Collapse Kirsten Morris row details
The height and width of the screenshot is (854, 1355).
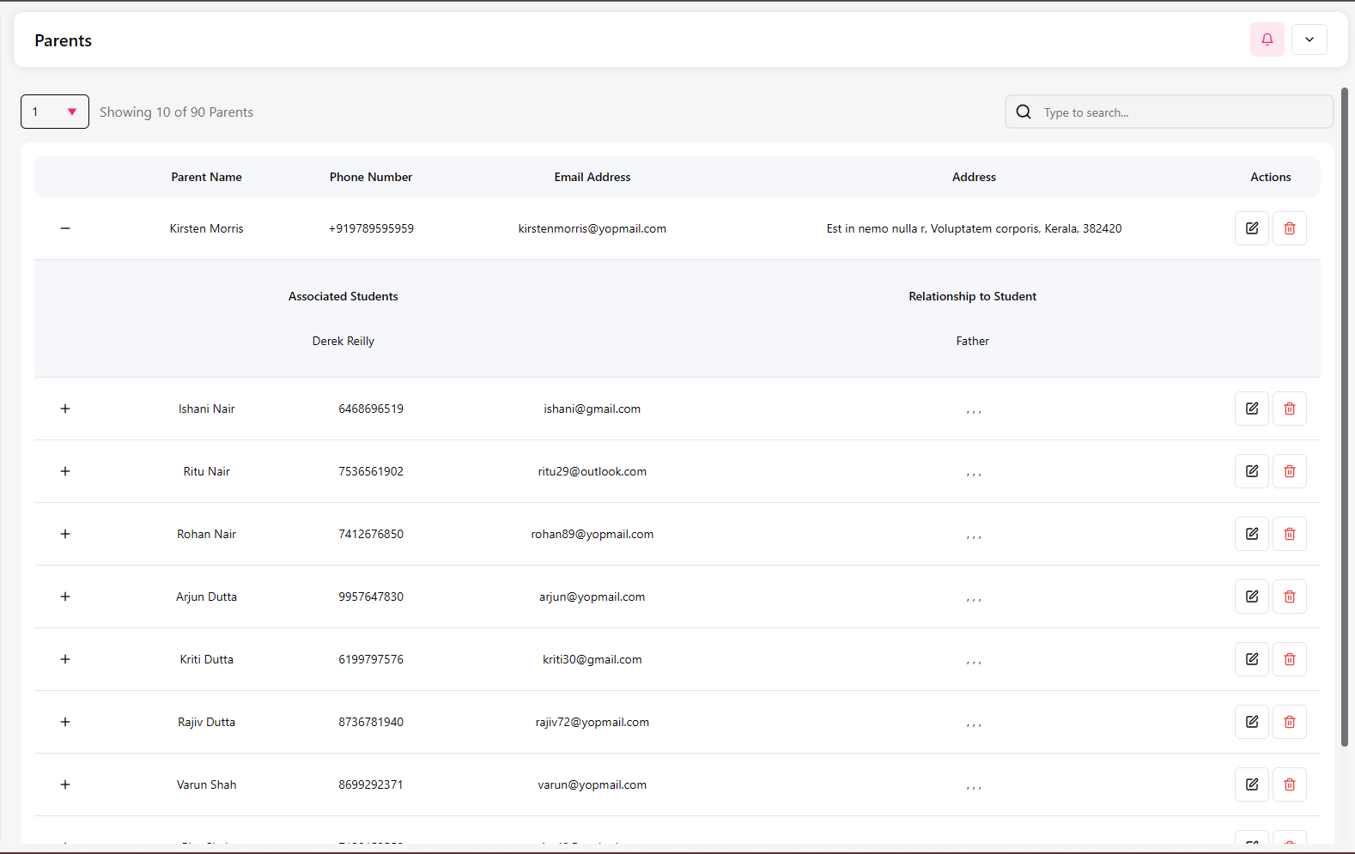[65, 228]
